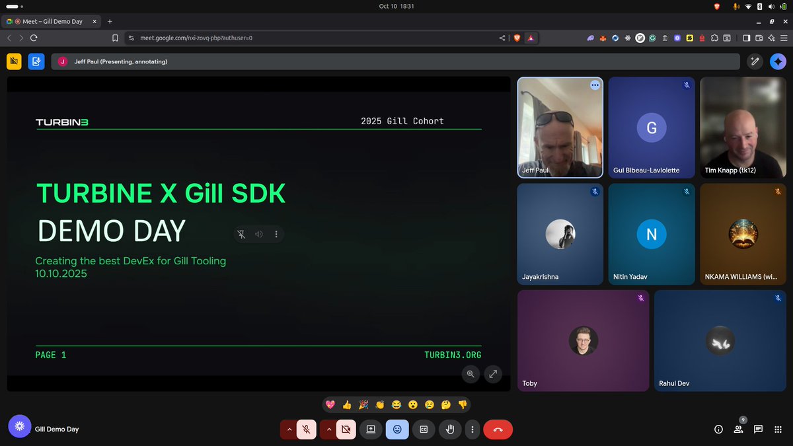Leave the call with red hang-up button

pyautogui.click(x=498, y=429)
